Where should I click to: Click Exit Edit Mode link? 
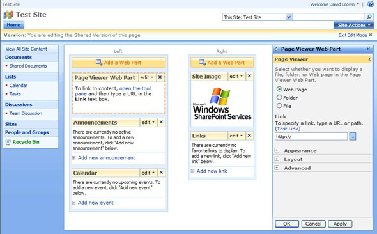coord(353,35)
